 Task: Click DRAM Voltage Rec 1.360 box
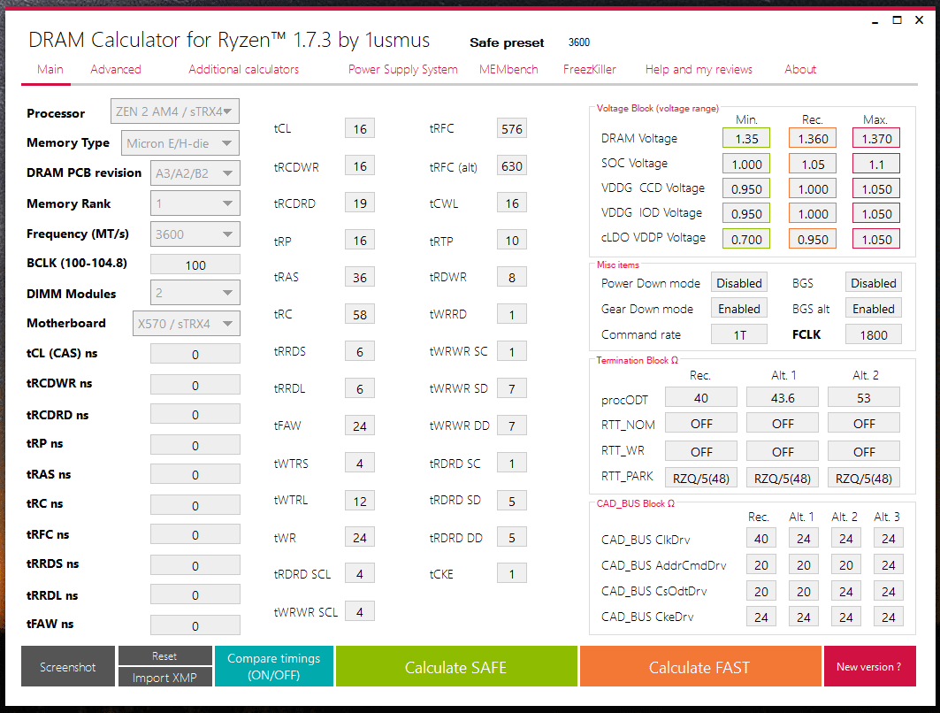tap(813, 139)
